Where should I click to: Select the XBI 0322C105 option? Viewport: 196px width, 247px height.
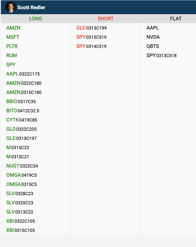pyautogui.click(x=21, y=221)
